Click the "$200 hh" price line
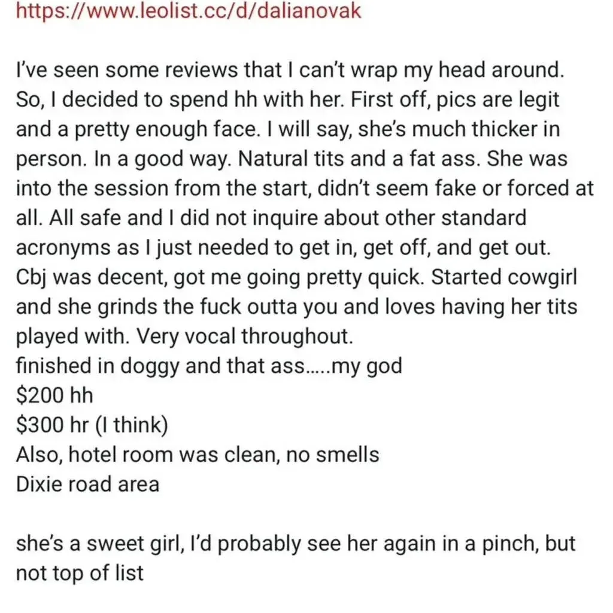Screen dimensions: 613x613 click(54, 395)
